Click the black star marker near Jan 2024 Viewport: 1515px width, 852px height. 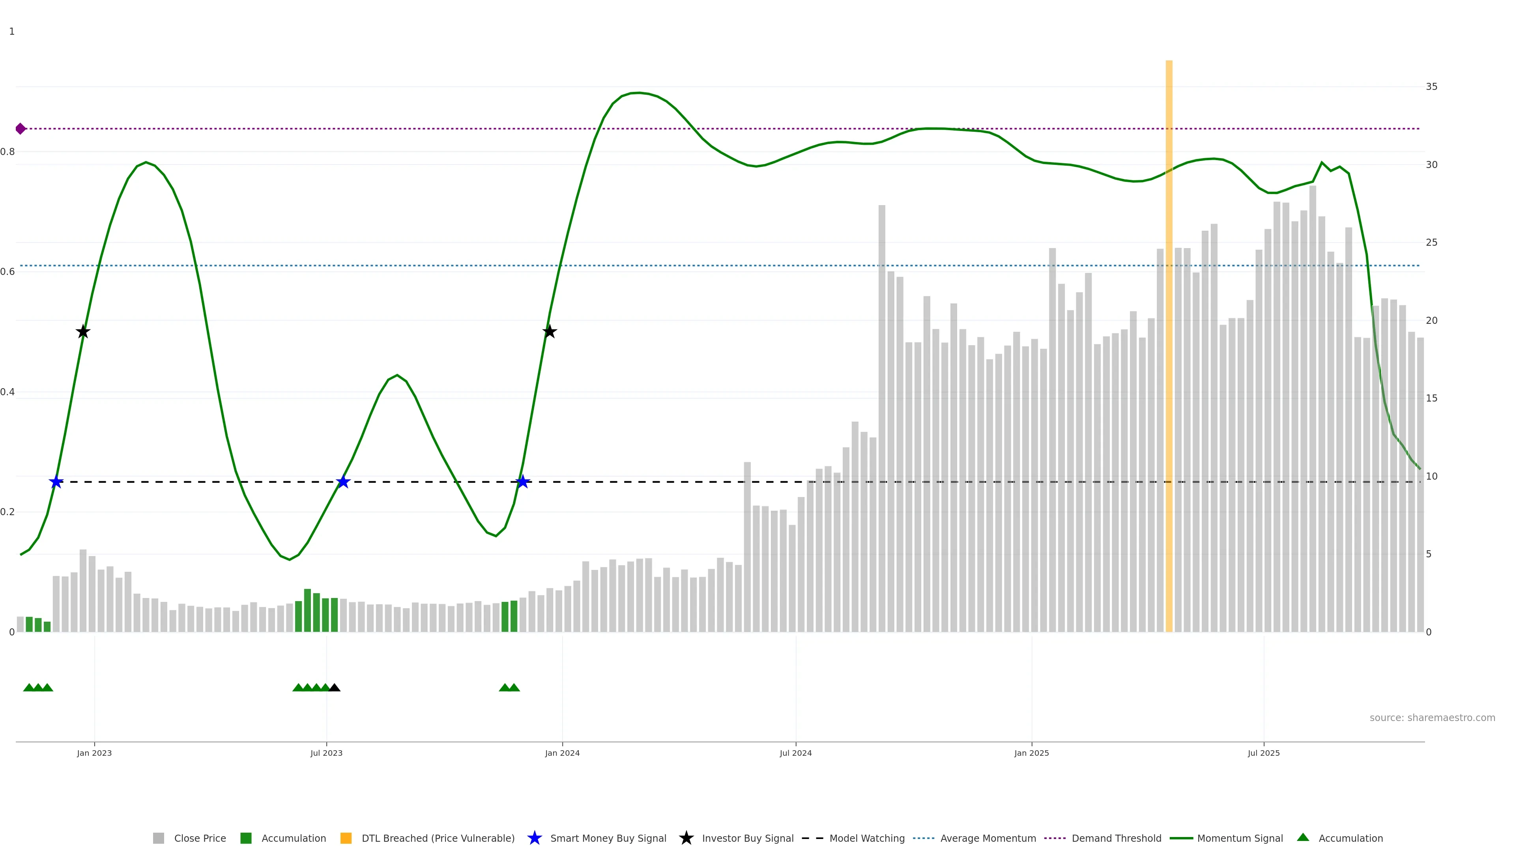pos(549,332)
